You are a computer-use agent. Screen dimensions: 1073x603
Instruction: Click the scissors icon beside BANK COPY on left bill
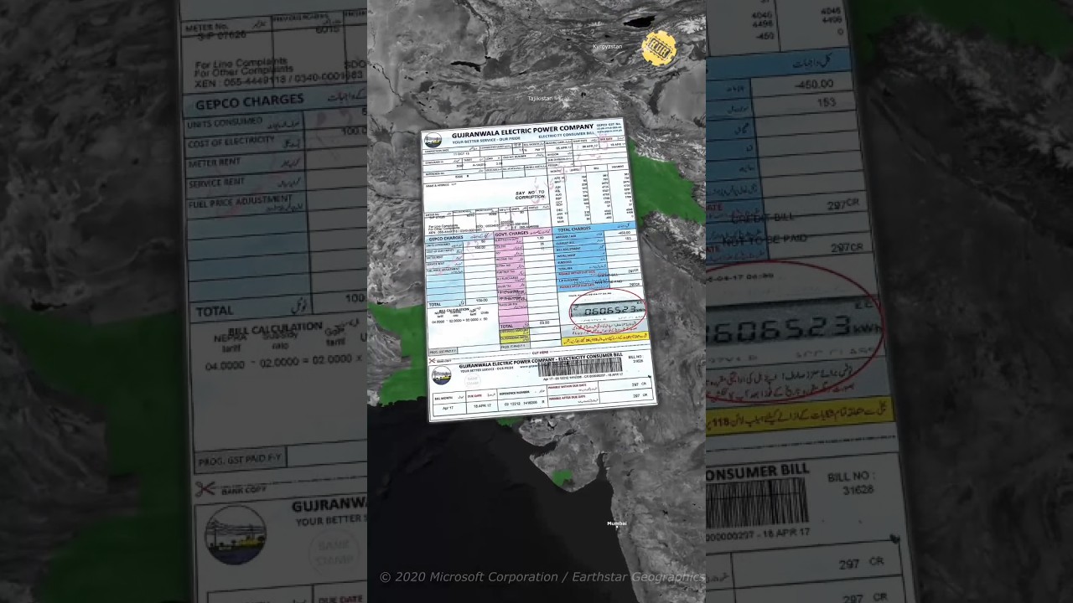point(205,488)
